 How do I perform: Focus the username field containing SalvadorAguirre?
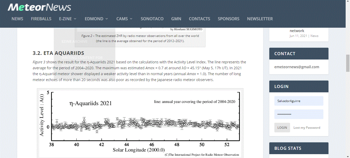pos(299,101)
